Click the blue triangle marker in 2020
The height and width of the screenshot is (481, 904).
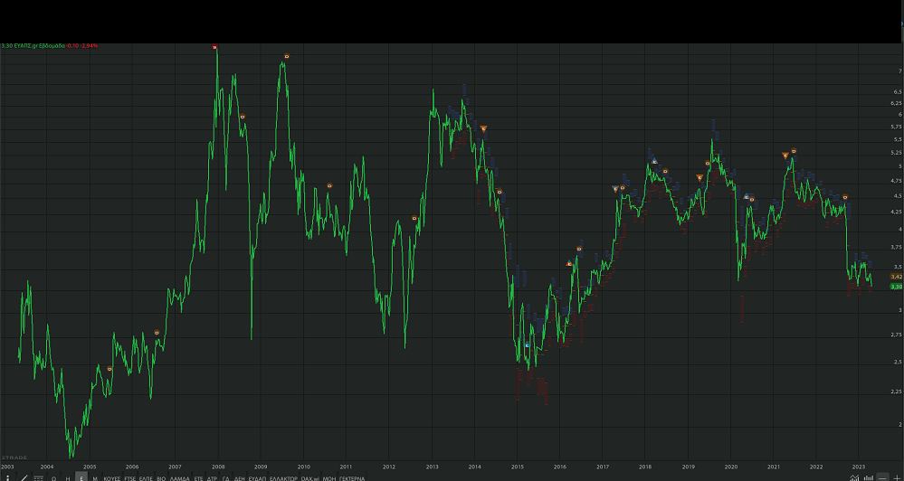[746, 196]
